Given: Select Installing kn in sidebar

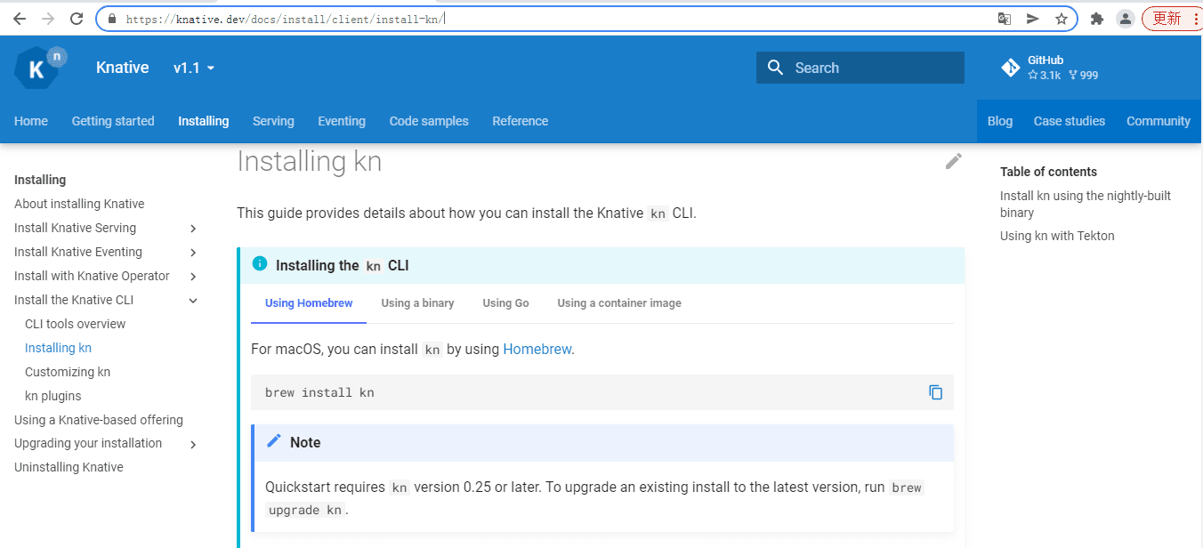Looking at the screenshot, I should coord(58,348).
